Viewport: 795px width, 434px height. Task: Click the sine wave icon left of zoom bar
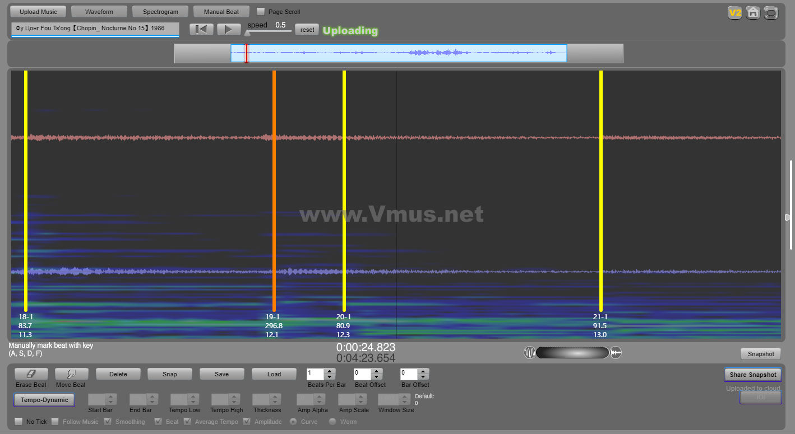(x=529, y=353)
